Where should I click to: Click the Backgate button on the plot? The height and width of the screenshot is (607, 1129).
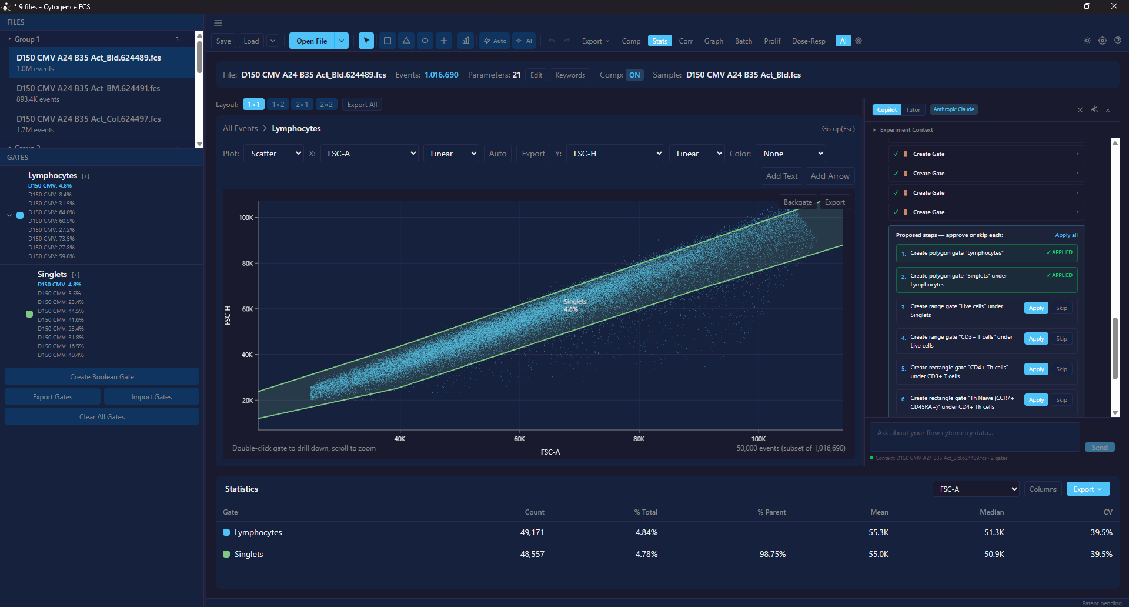point(798,202)
